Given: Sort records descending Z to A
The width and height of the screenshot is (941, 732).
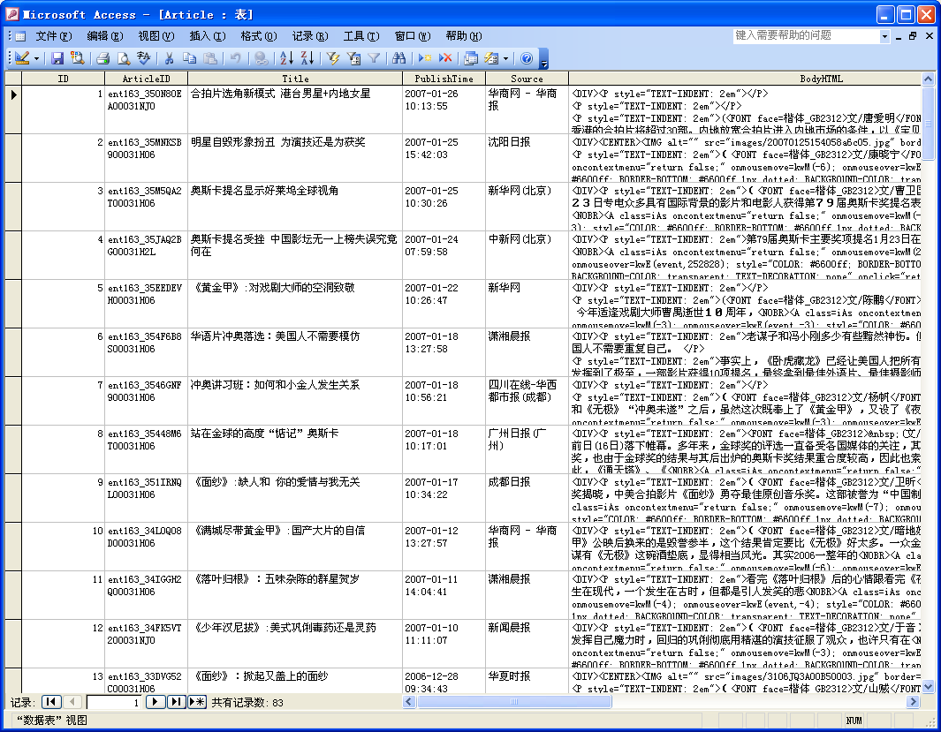Looking at the screenshot, I should point(307,58).
